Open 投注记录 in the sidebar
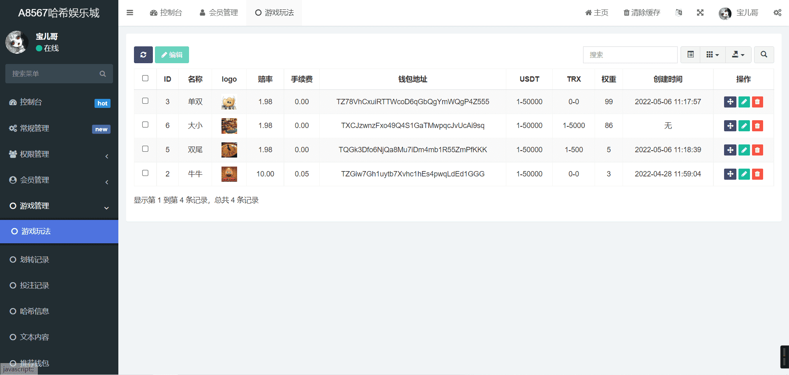789x375 pixels. [x=35, y=286]
